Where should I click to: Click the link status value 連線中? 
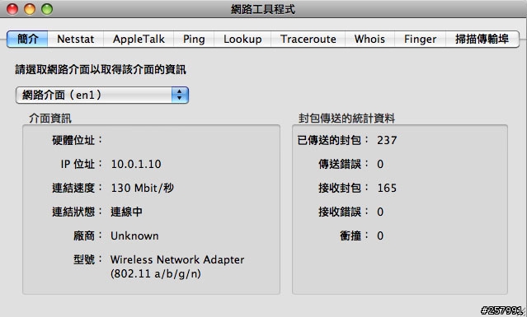tap(126, 212)
